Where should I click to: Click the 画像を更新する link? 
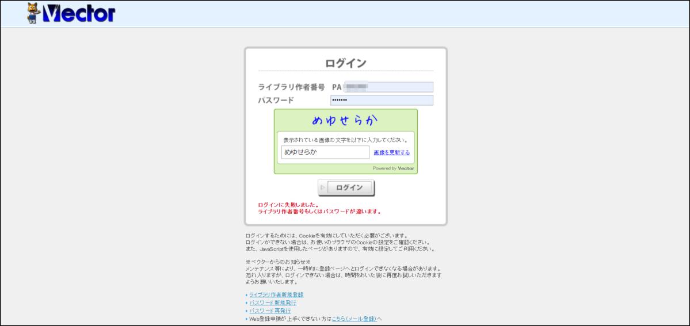pyautogui.click(x=392, y=153)
